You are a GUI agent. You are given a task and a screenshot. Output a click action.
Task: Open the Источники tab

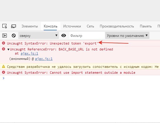pyautogui.click(x=72, y=26)
